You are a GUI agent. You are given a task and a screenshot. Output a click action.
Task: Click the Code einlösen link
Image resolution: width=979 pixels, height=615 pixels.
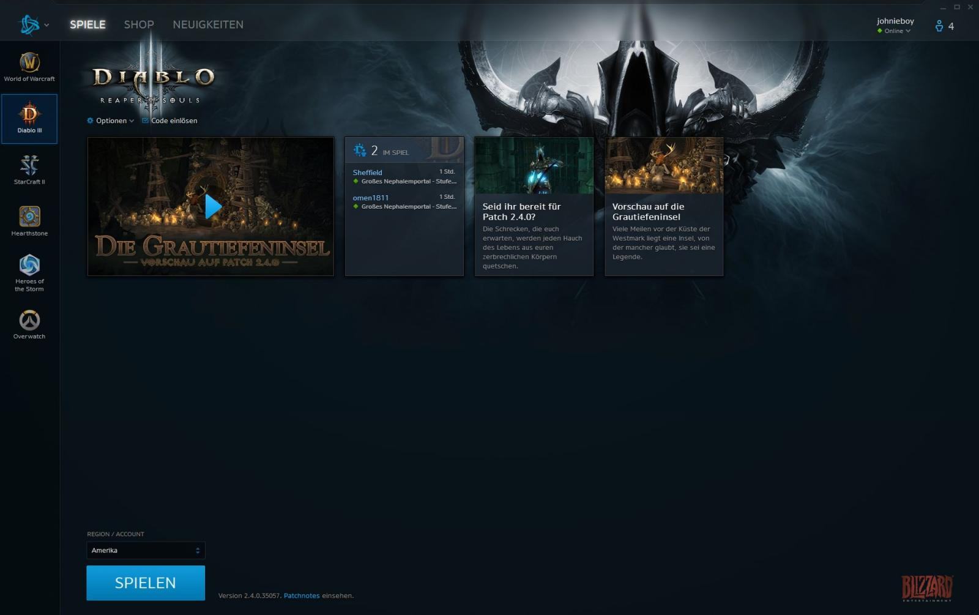(174, 121)
